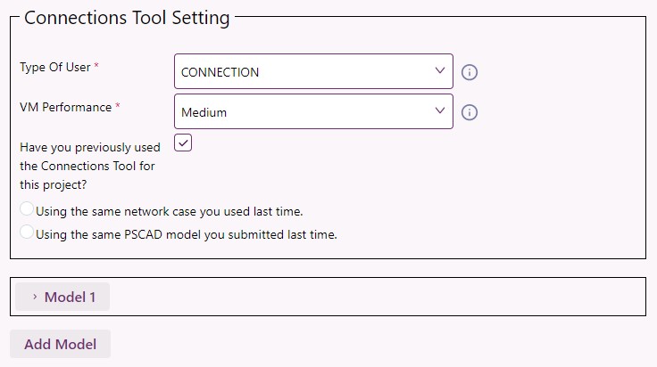Select the same PSCAD model radio button
657x367 pixels.
tap(27, 232)
